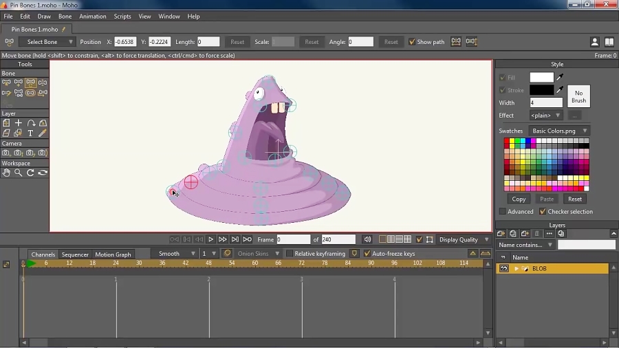Hide the BLOB layer using eye icon
Screen dimensions: 619x348
click(504, 269)
